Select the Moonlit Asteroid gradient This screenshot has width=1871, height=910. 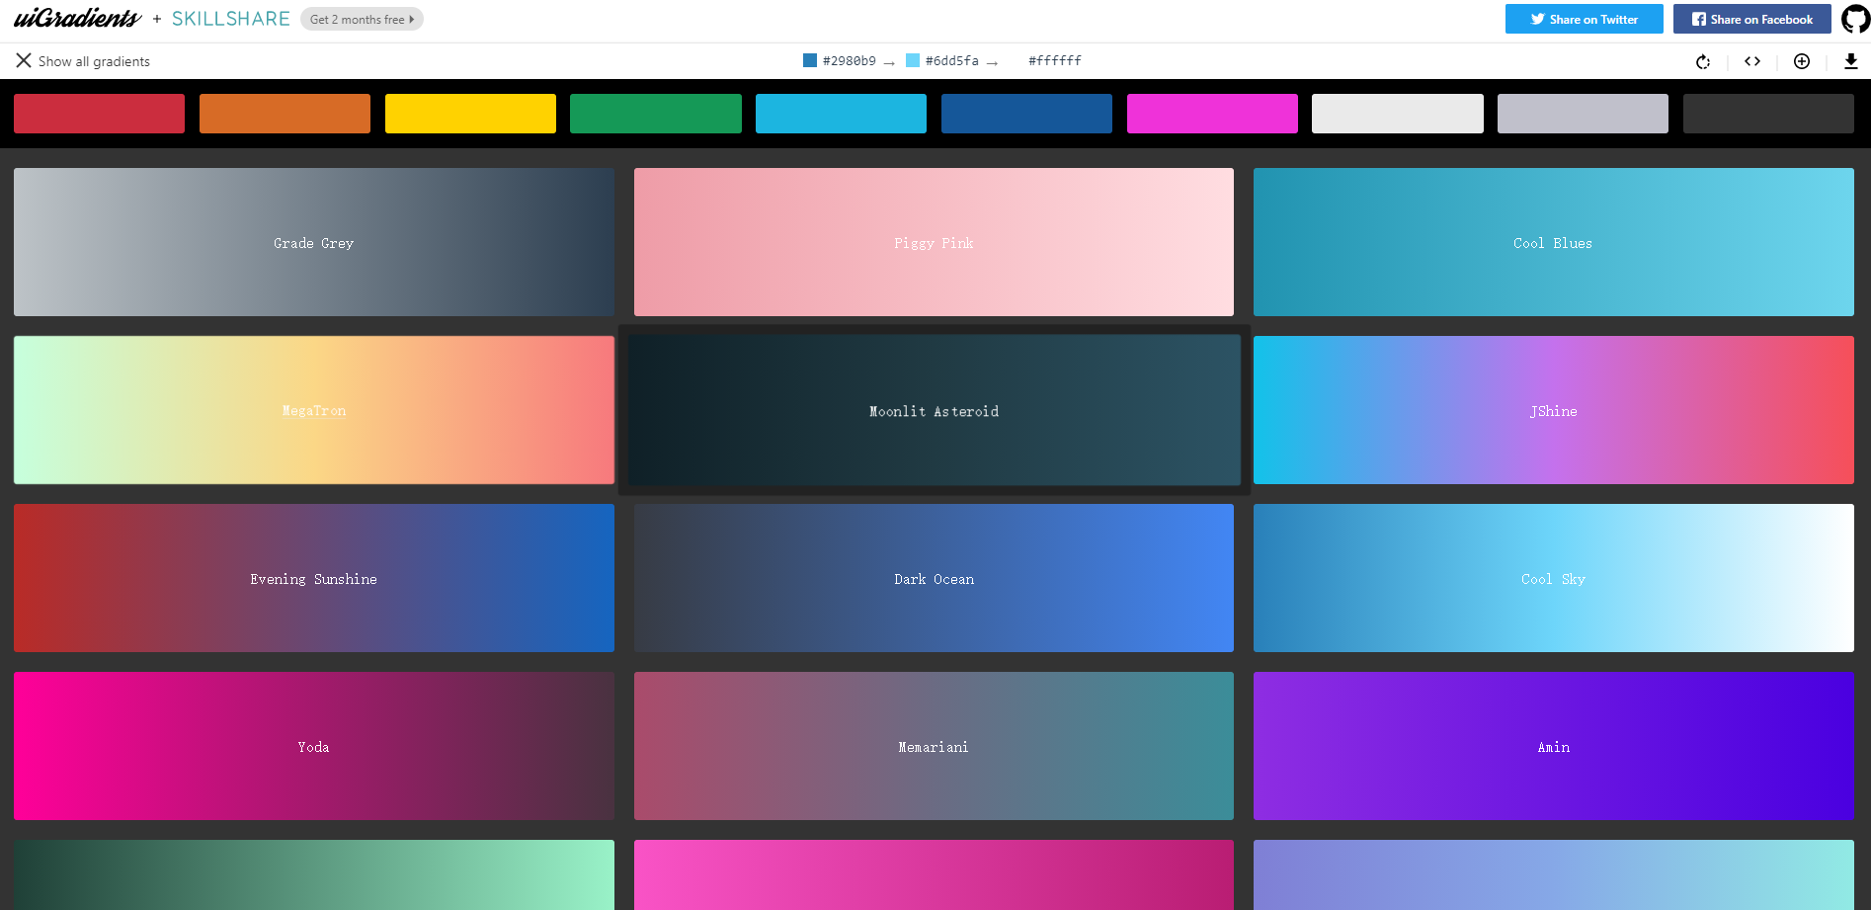click(934, 410)
